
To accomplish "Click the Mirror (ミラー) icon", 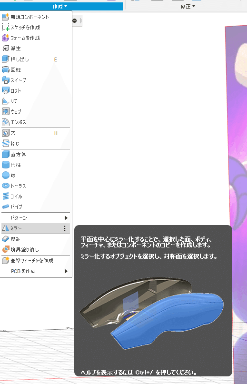I will click(5, 228).
